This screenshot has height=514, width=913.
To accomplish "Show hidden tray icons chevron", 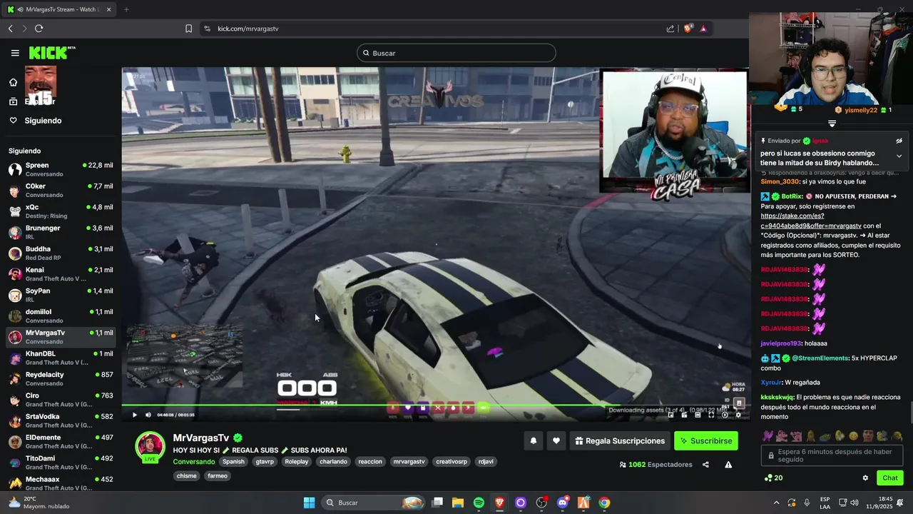I will (776, 503).
